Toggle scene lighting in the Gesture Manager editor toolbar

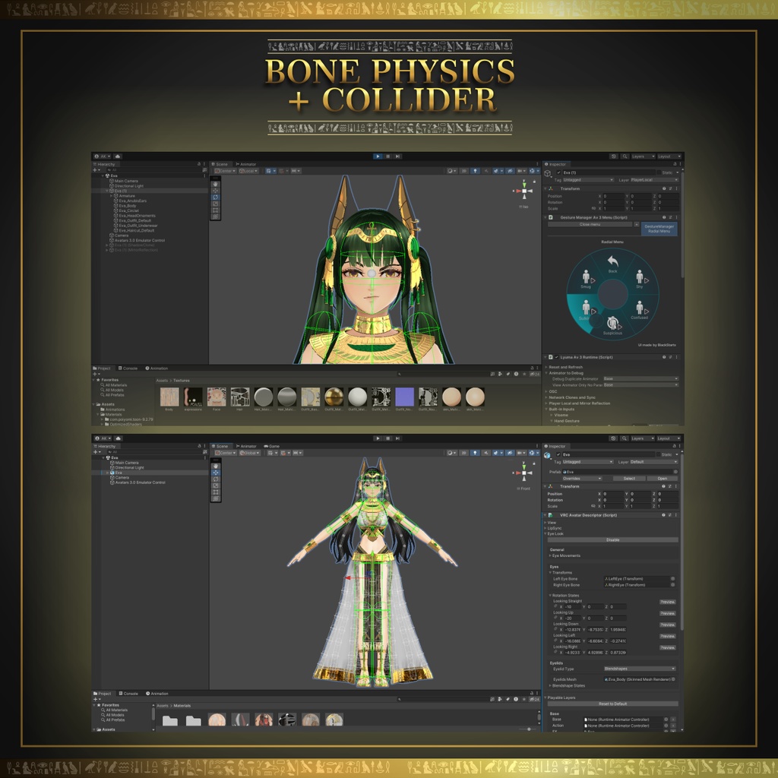click(475, 171)
